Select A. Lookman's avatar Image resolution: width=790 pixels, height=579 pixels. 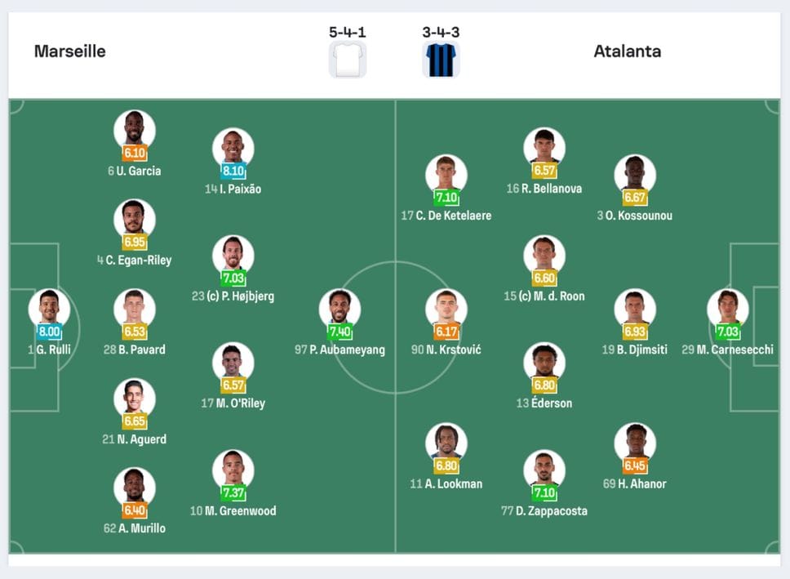click(446, 442)
